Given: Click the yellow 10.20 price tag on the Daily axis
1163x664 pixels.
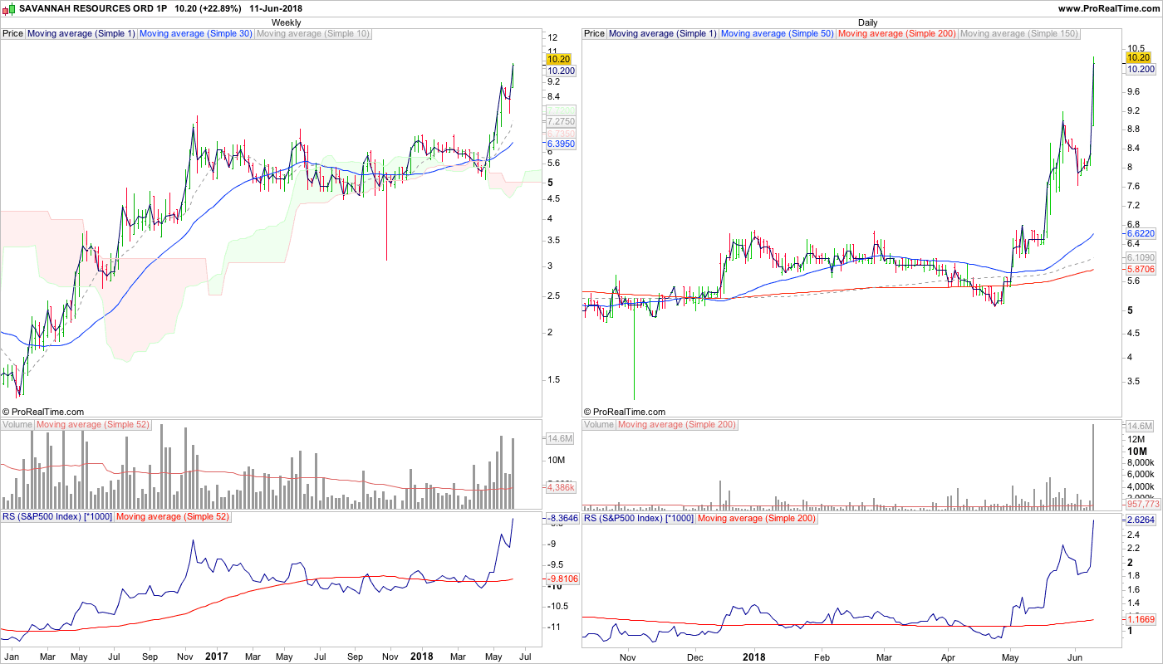Looking at the screenshot, I should [1137, 57].
